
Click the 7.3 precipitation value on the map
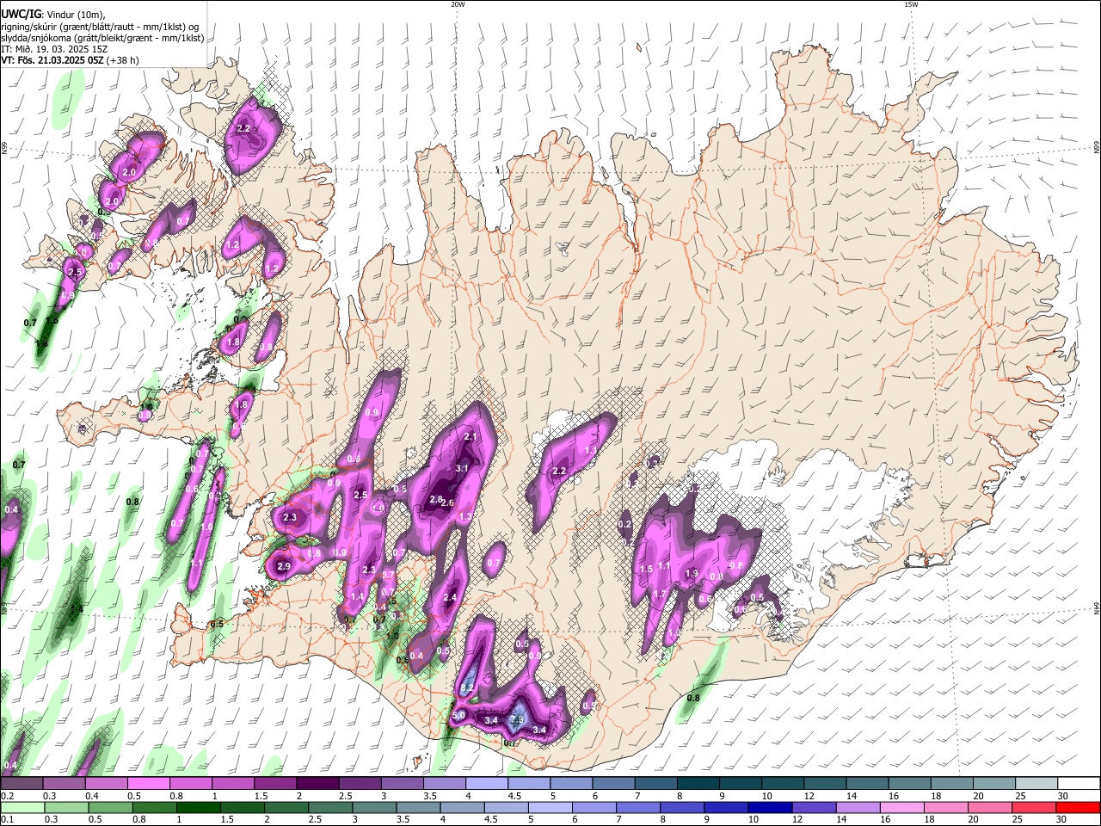point(517,719)
